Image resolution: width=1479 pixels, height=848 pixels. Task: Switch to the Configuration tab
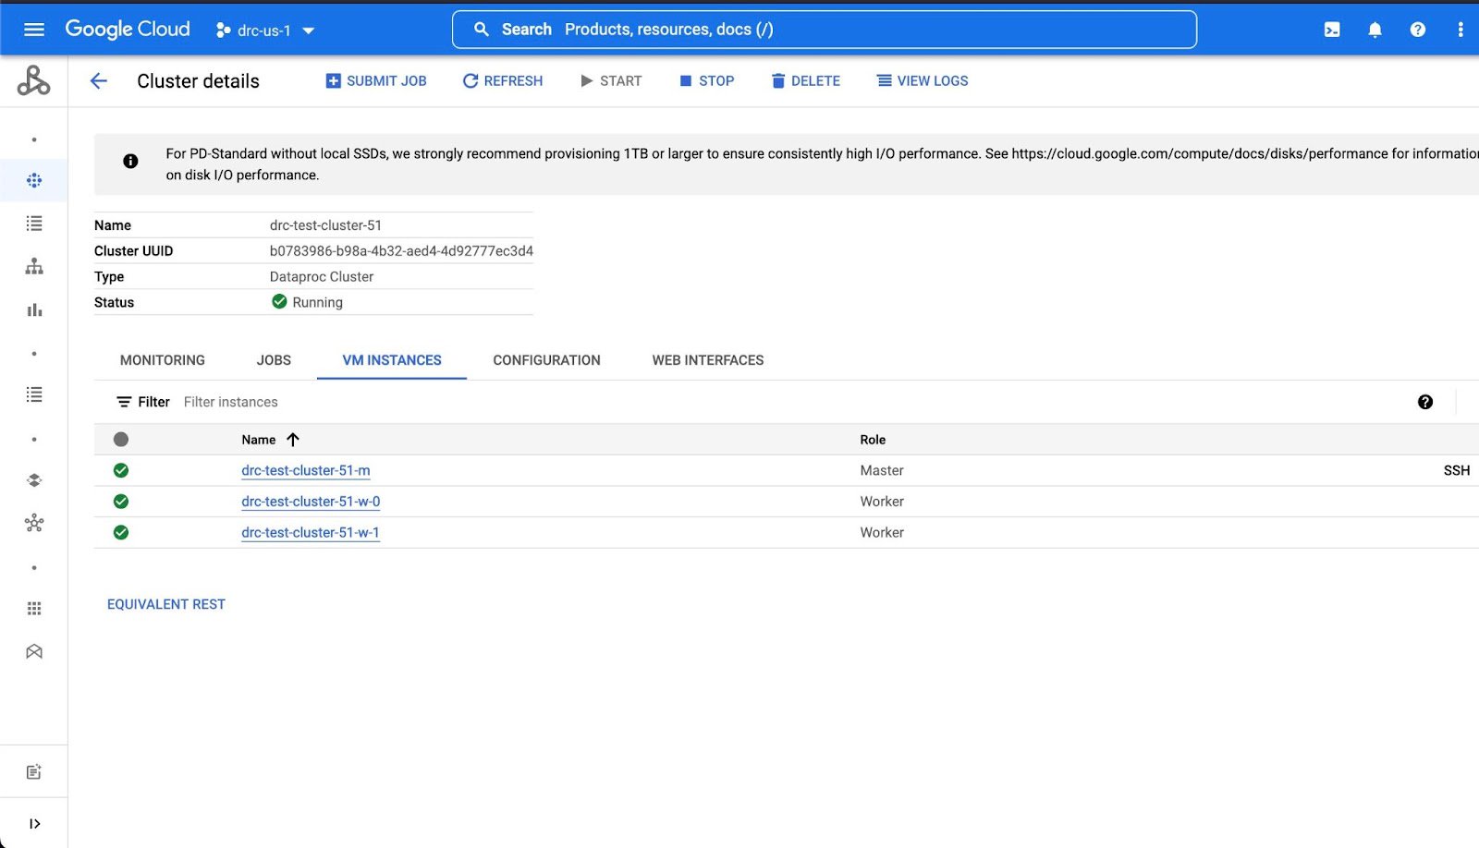[546, 360]
